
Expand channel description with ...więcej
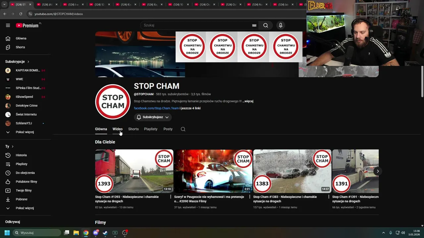[248, 101]
